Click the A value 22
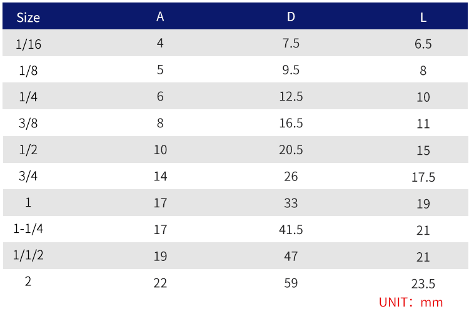Viewport: 469px width, 314px height. click(x=160, y=283)
